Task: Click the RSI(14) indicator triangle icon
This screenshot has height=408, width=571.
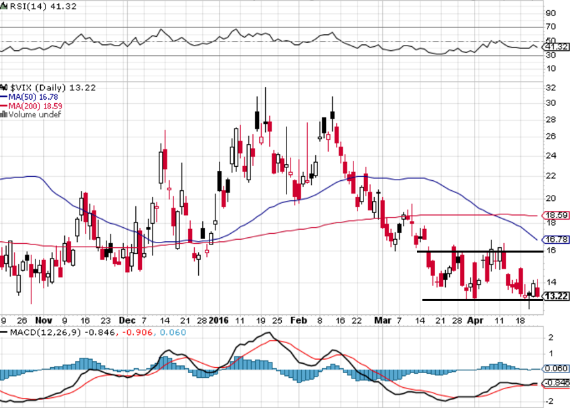Action: (x=4, y=6)
